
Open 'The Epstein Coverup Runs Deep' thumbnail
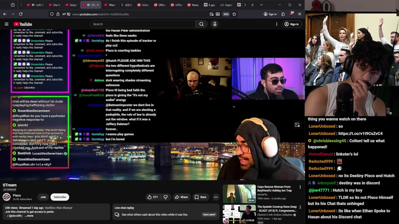(x=239, y=214)
